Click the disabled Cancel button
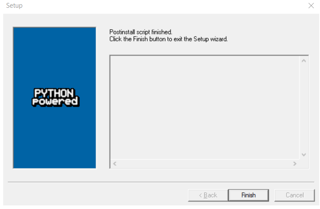 tap(295, 195)
